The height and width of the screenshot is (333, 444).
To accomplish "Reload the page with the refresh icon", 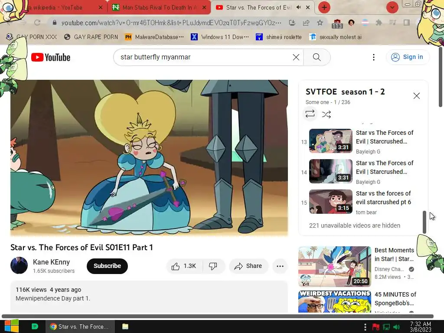I will click(37, 23).
